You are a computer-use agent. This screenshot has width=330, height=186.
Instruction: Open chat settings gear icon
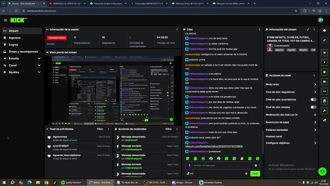(x=246, y=174)
